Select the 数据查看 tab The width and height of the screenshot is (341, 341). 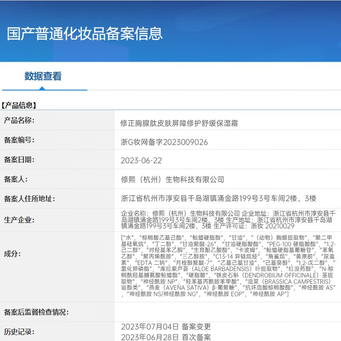tap(43, 76)
